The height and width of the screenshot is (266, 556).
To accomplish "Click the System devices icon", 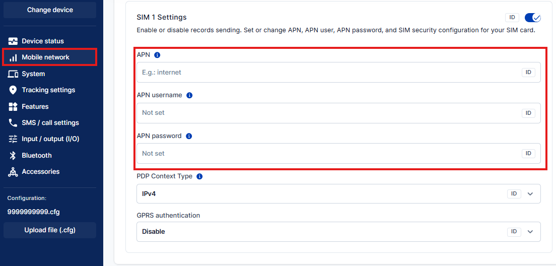I will [x=13, y=74].
